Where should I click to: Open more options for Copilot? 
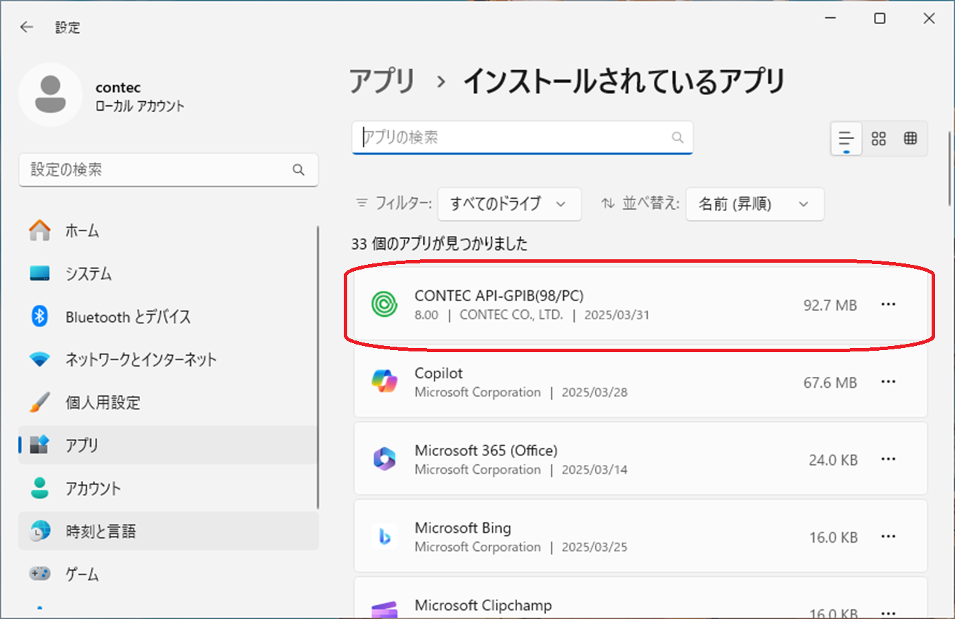click(x=888, y=382)
